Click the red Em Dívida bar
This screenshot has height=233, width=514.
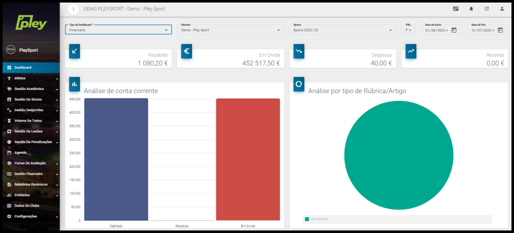(248, 159)
